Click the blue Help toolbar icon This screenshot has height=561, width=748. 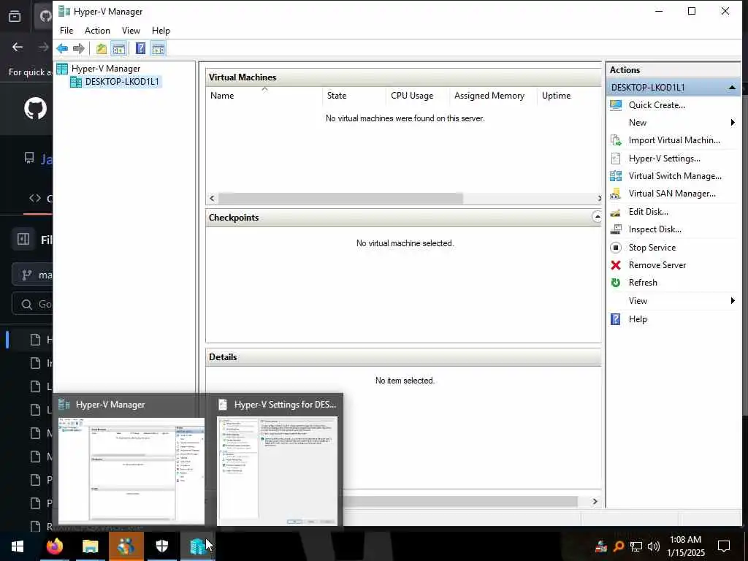pos(140,48)
